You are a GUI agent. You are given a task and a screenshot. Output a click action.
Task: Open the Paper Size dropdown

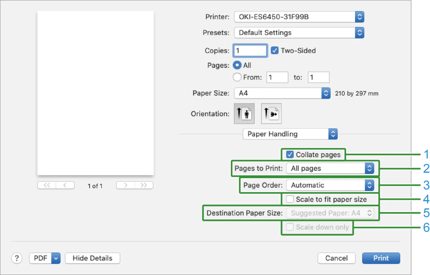[x=282, y=93]
